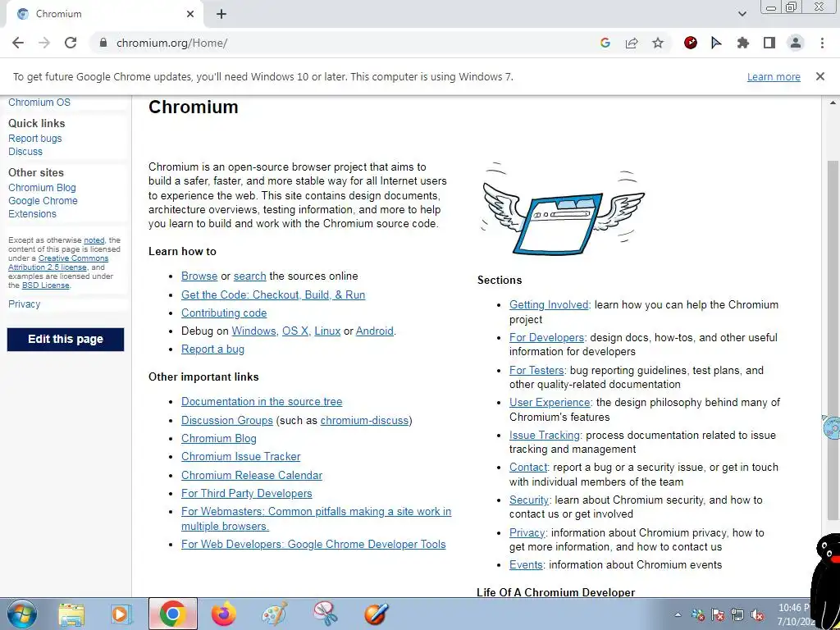Open Get the Code: Checkout, Build, & Run
This screenshot has height=630, width=840.
[273, 294]
